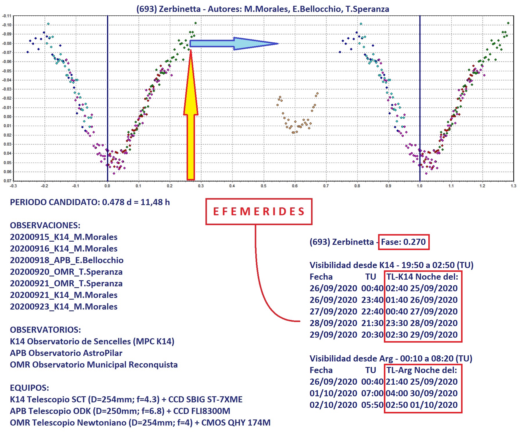Select observation 20200918_APB_E.Bellocchio
Image resolution: width=520 pixels, height=436 pixels.
[x=66, y=260]
